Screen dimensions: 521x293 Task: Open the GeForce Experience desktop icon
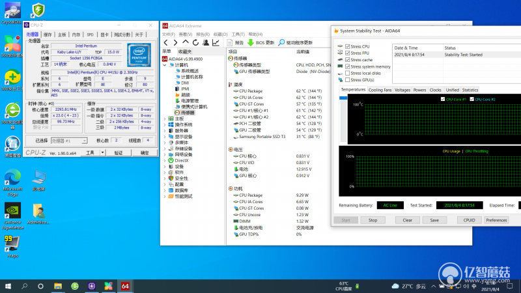coord(12,216)
